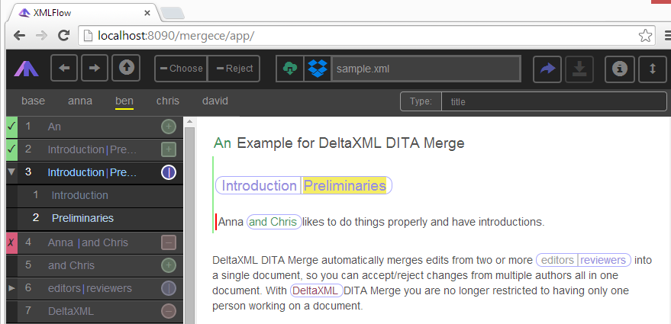Screen dimensions: 671x324
Task: Click 'reviewers' option in the paragraph
Action: click(603, 260)
